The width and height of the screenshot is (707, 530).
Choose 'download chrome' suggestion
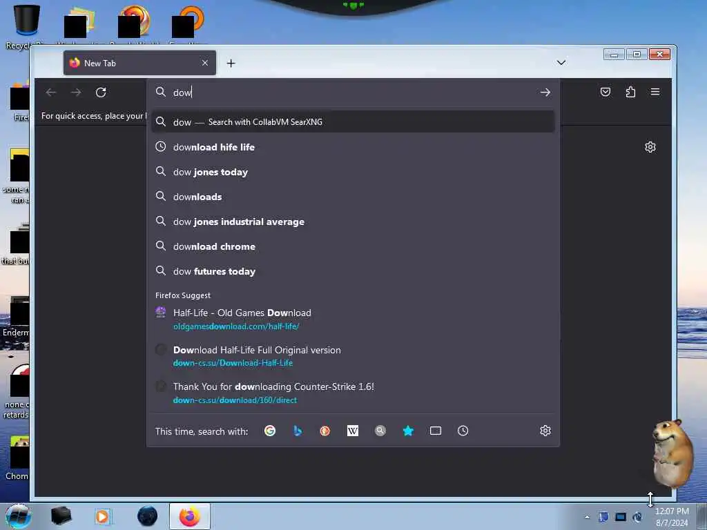tap(353, 246)
